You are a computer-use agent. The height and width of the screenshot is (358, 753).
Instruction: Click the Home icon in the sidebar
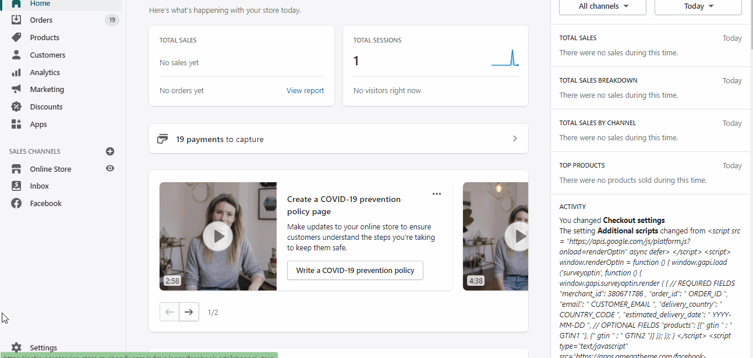pos(16,3)
